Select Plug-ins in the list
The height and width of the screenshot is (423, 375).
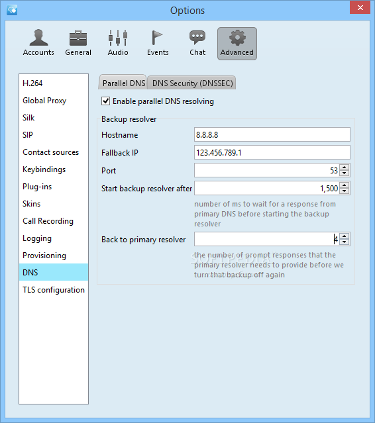54,187
